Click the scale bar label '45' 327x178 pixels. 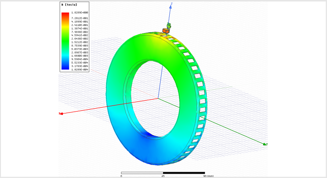(163, 176)
